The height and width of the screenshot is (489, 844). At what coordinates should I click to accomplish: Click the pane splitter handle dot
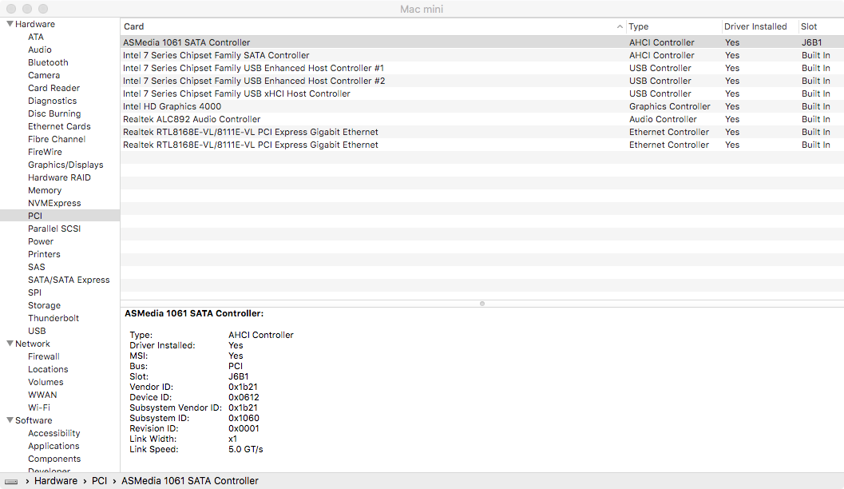click(x=482, y=304)
